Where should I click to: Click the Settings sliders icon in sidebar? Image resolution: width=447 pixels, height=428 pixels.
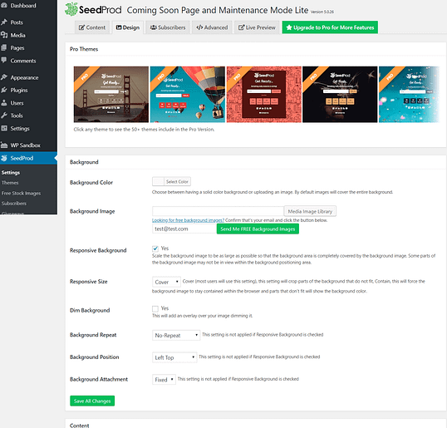click(x=4, y=128)
